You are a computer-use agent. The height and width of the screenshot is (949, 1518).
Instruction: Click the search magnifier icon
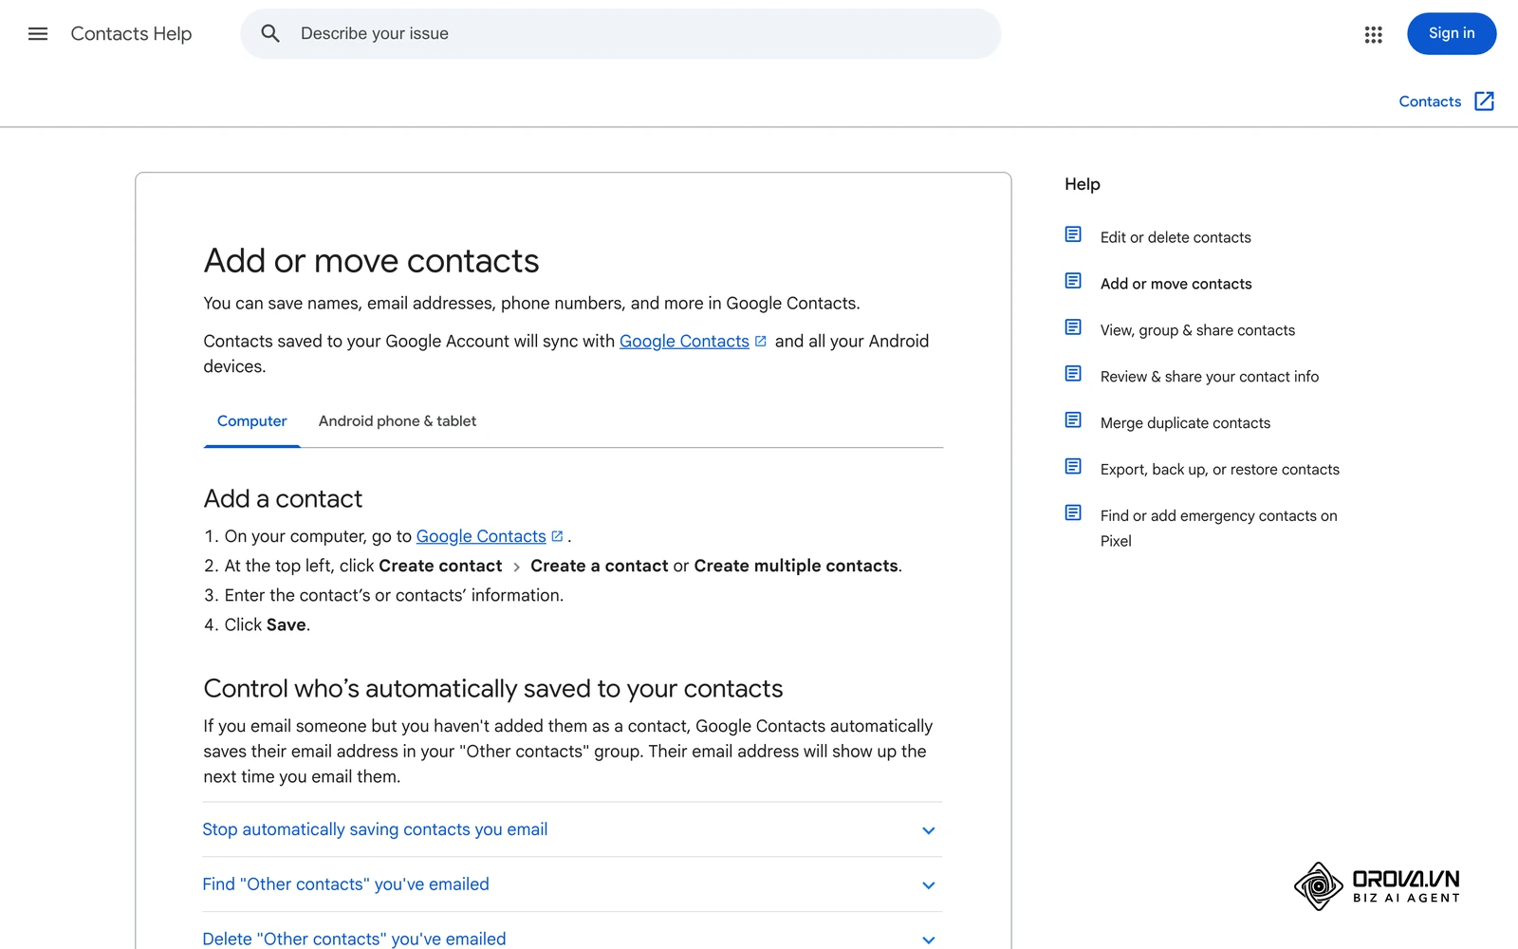270,34
